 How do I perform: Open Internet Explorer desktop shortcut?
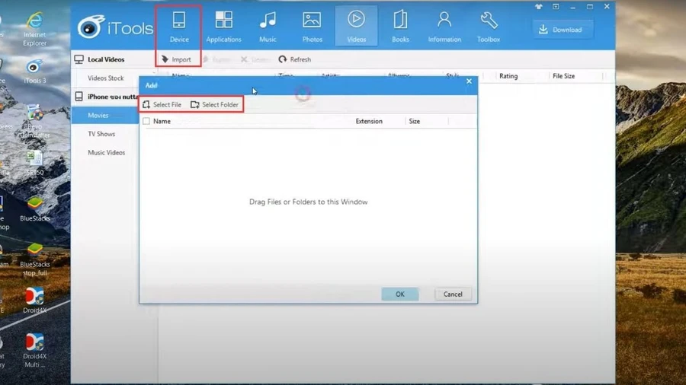[x=34, y=29]
